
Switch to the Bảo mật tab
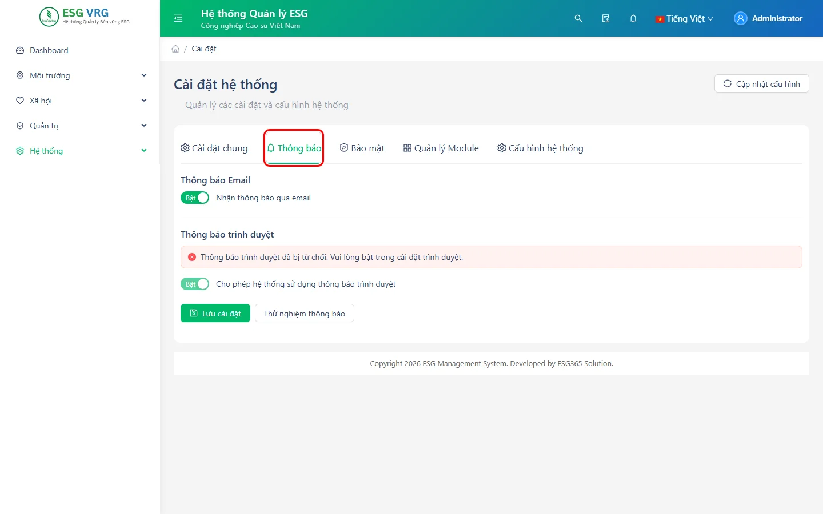point(362,148)
